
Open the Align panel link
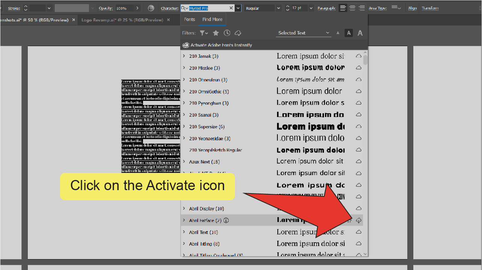(412, 8)
